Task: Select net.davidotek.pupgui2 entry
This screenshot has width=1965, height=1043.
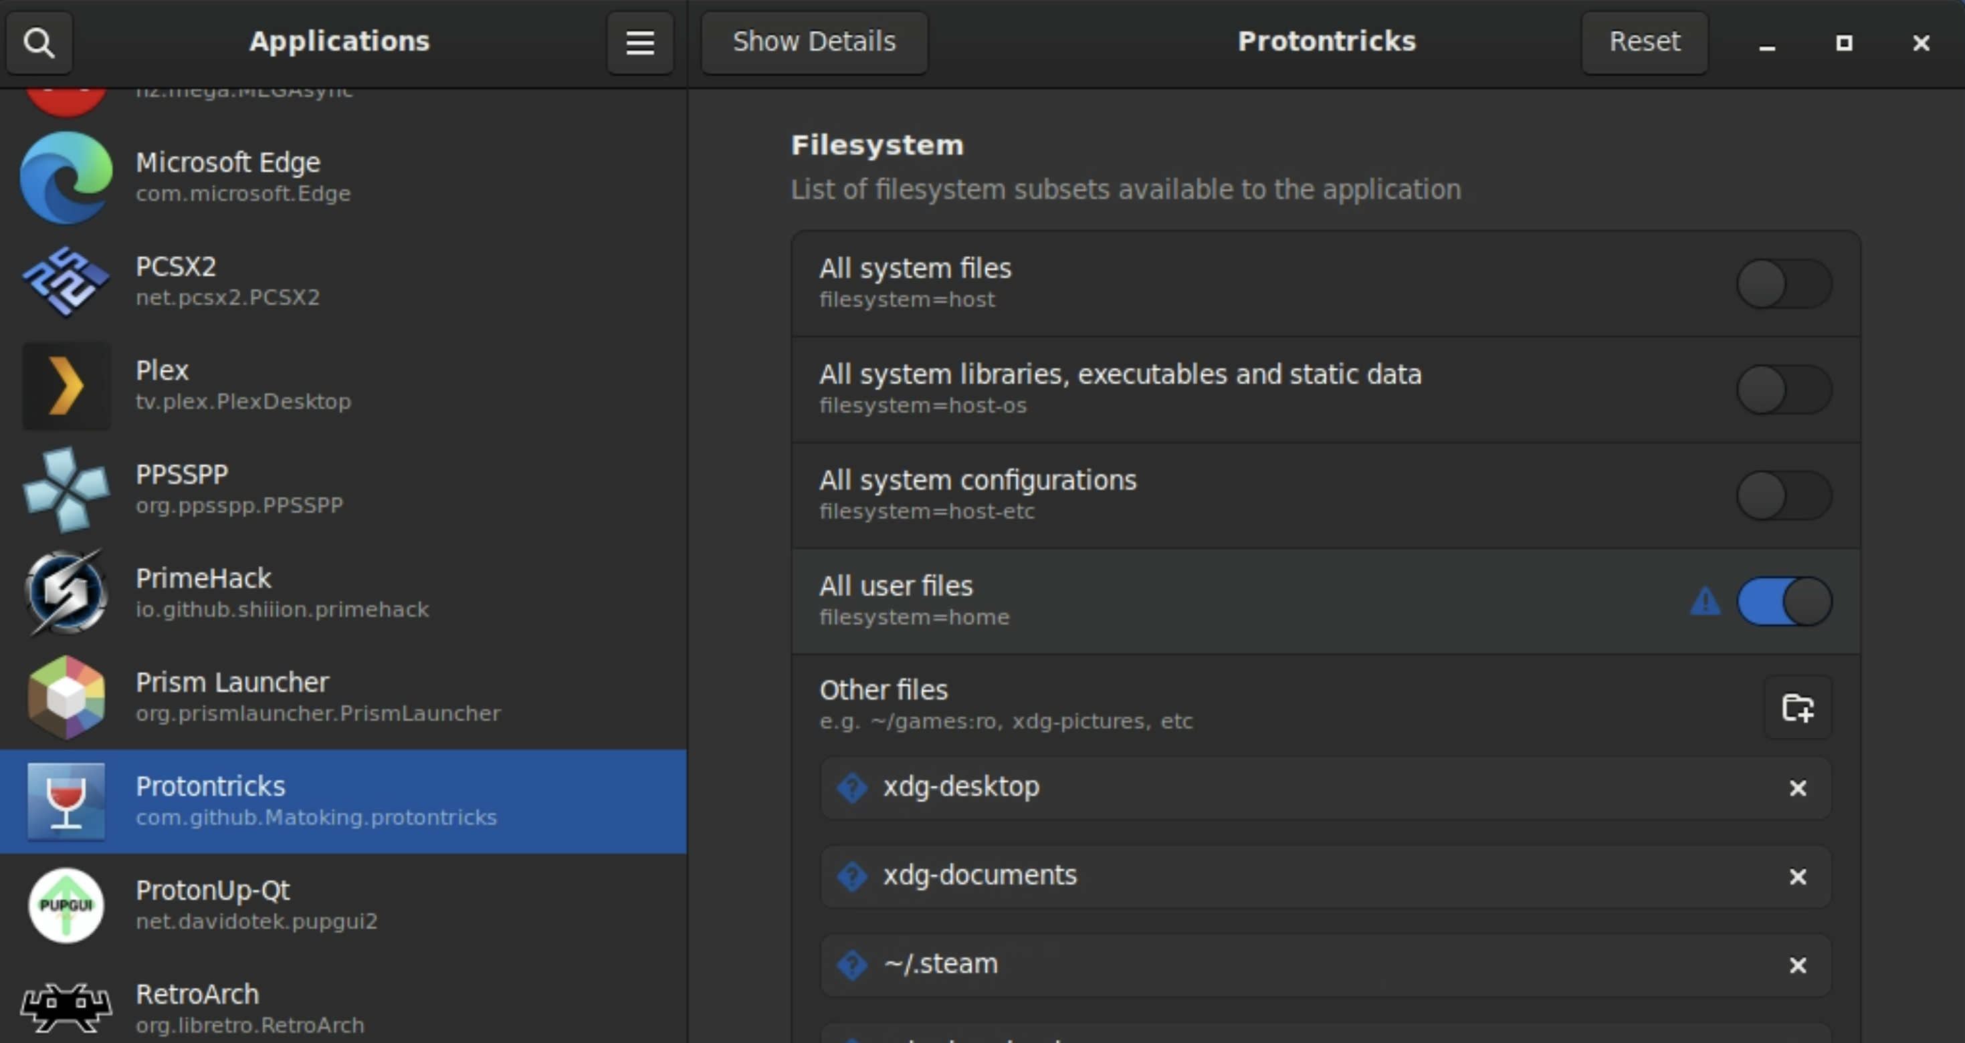Action: pos(343,905)
